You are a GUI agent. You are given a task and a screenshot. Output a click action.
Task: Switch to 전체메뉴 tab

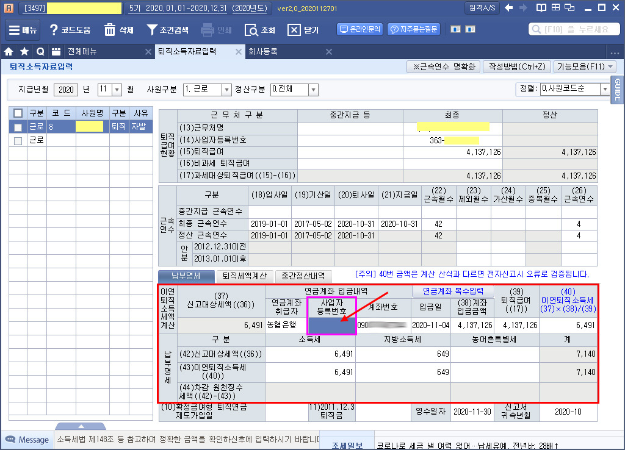[x=82, y=52]
